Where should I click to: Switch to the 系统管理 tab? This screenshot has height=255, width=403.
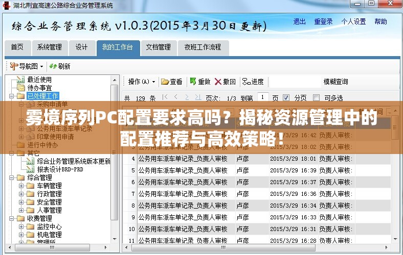[x=49, y=47]
